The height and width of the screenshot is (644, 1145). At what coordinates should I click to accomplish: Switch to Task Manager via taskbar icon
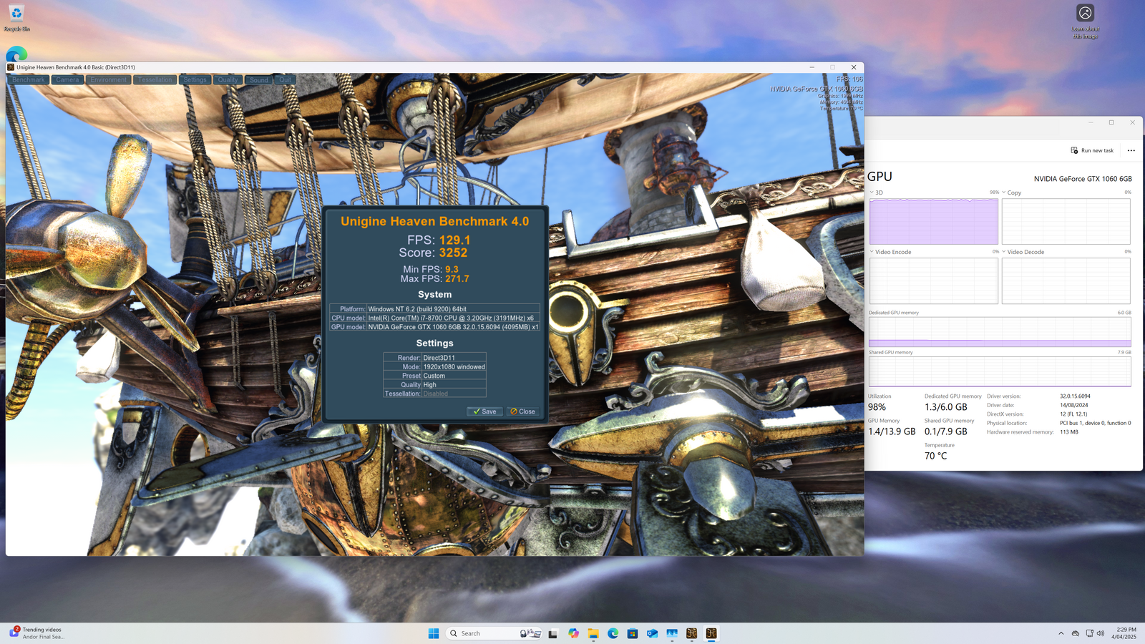click(672, 633)
